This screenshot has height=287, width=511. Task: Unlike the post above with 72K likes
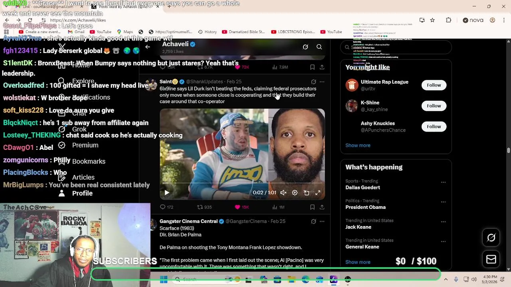click(242, 67)
